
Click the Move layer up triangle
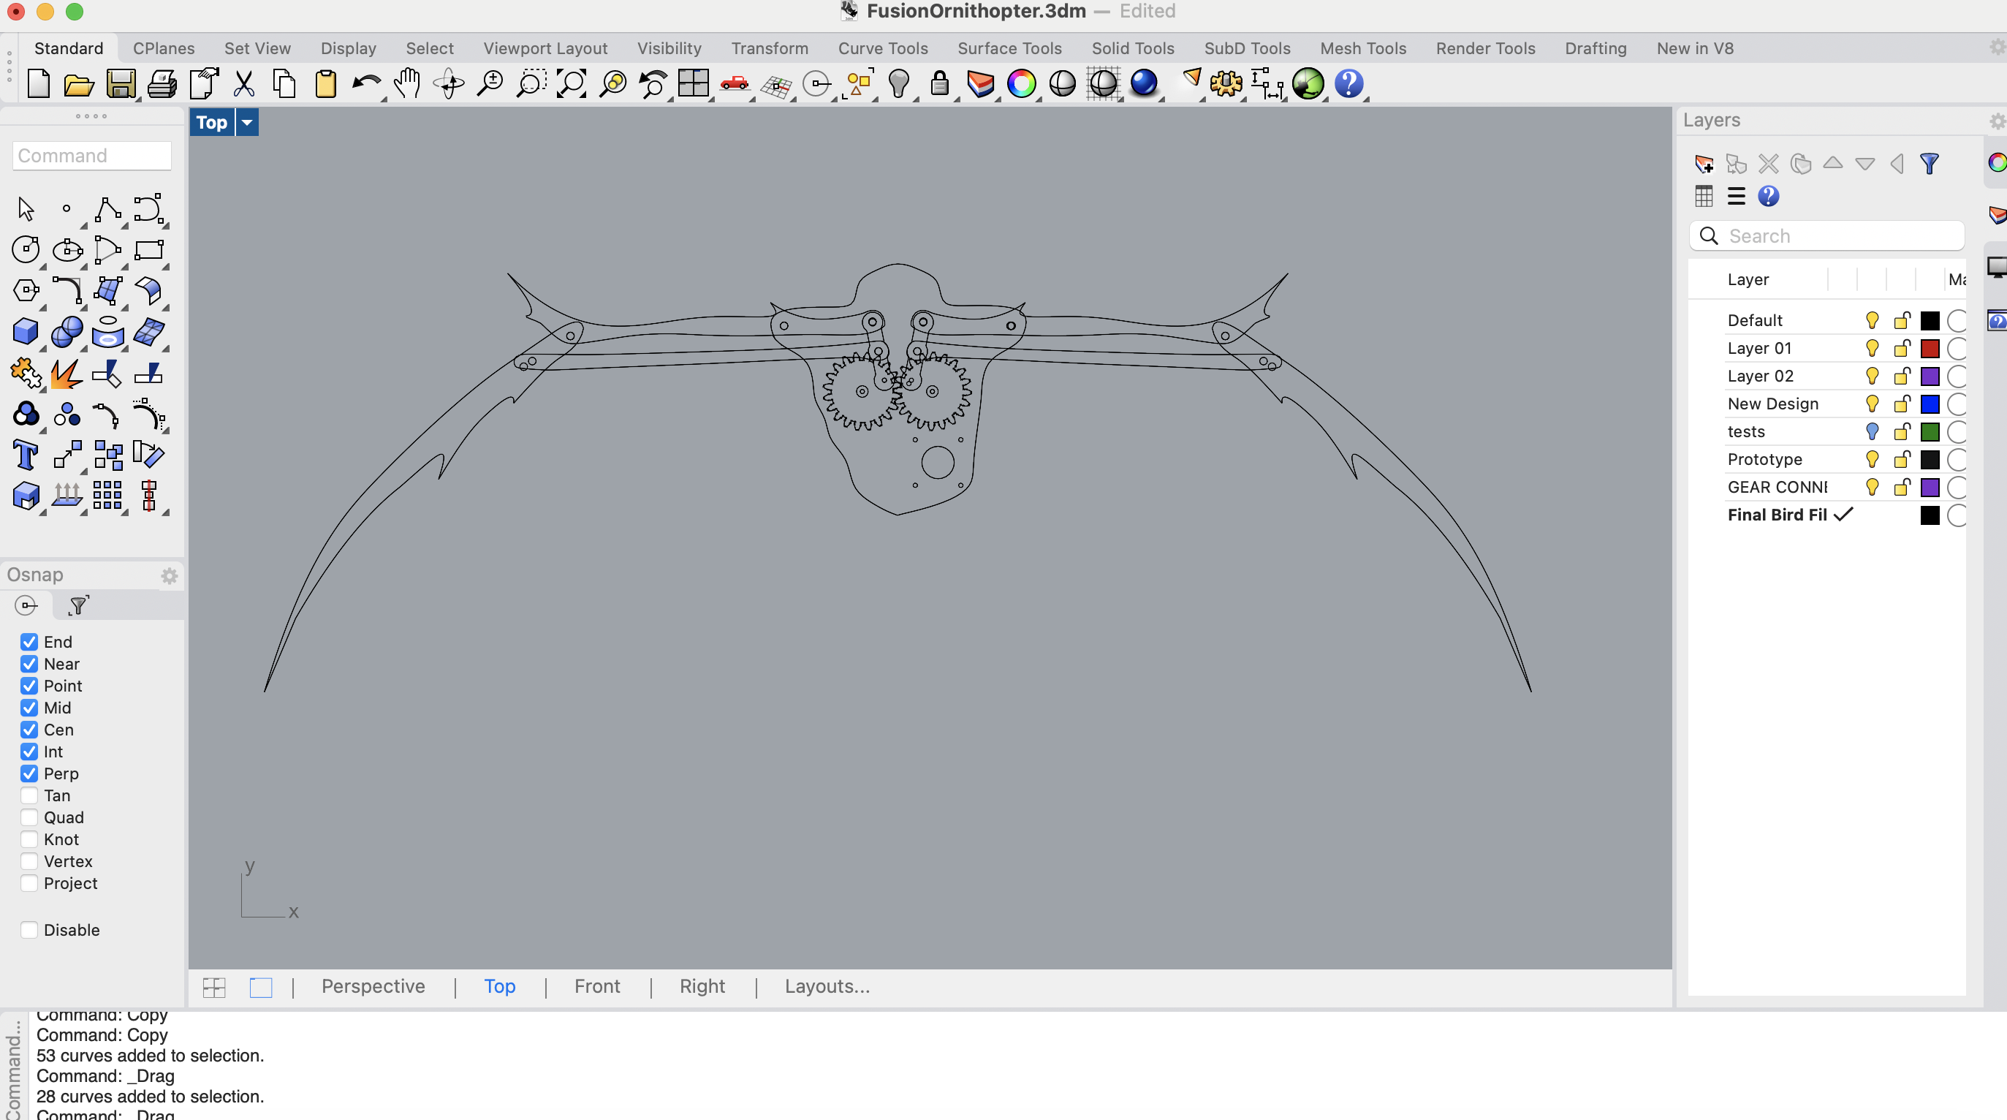(x=1833, y=163)
